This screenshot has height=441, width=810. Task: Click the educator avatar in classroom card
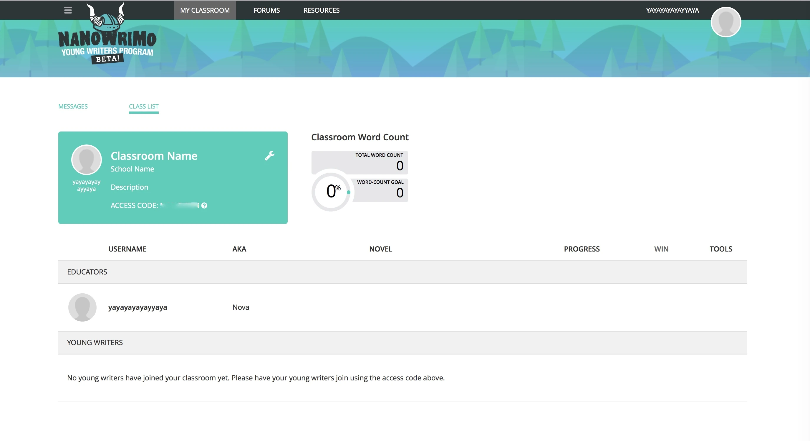[87, 159]
